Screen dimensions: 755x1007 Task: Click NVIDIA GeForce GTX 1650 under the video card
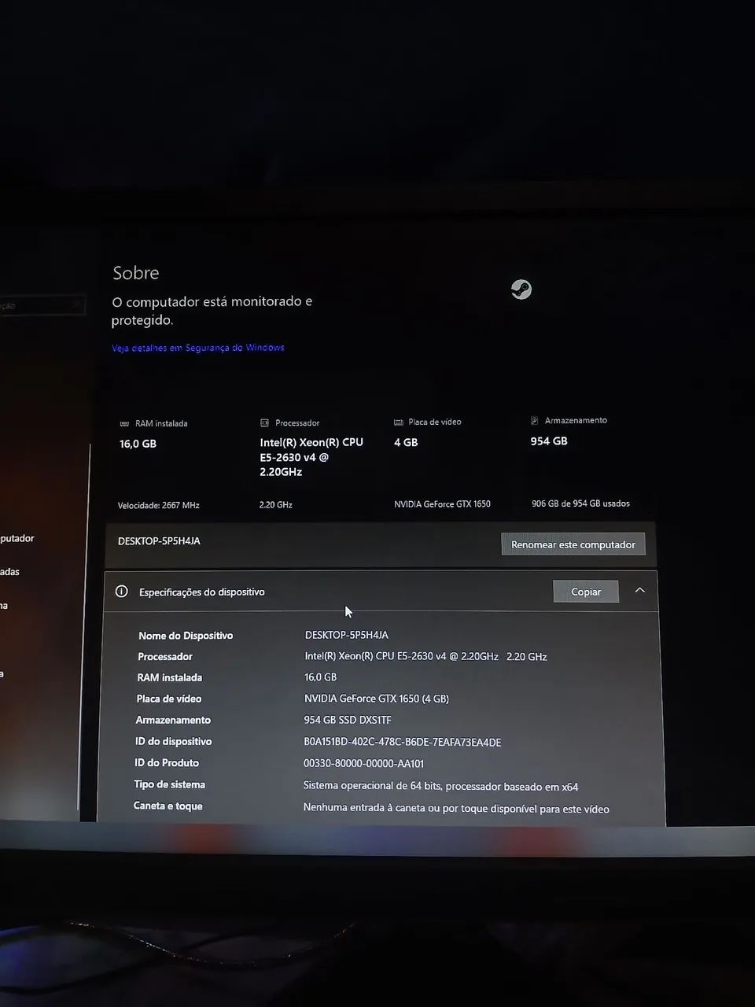(x=442, y=503)
